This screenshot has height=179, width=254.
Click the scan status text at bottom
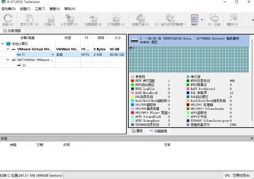[31, 175]
